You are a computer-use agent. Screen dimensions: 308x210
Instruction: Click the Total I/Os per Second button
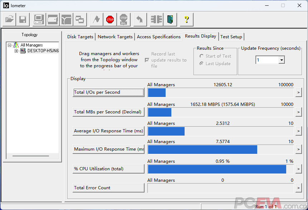click(108, 92)
